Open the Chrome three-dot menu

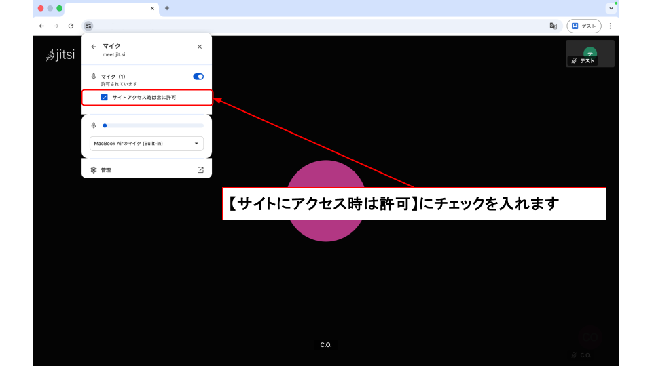tap(610, 26)
